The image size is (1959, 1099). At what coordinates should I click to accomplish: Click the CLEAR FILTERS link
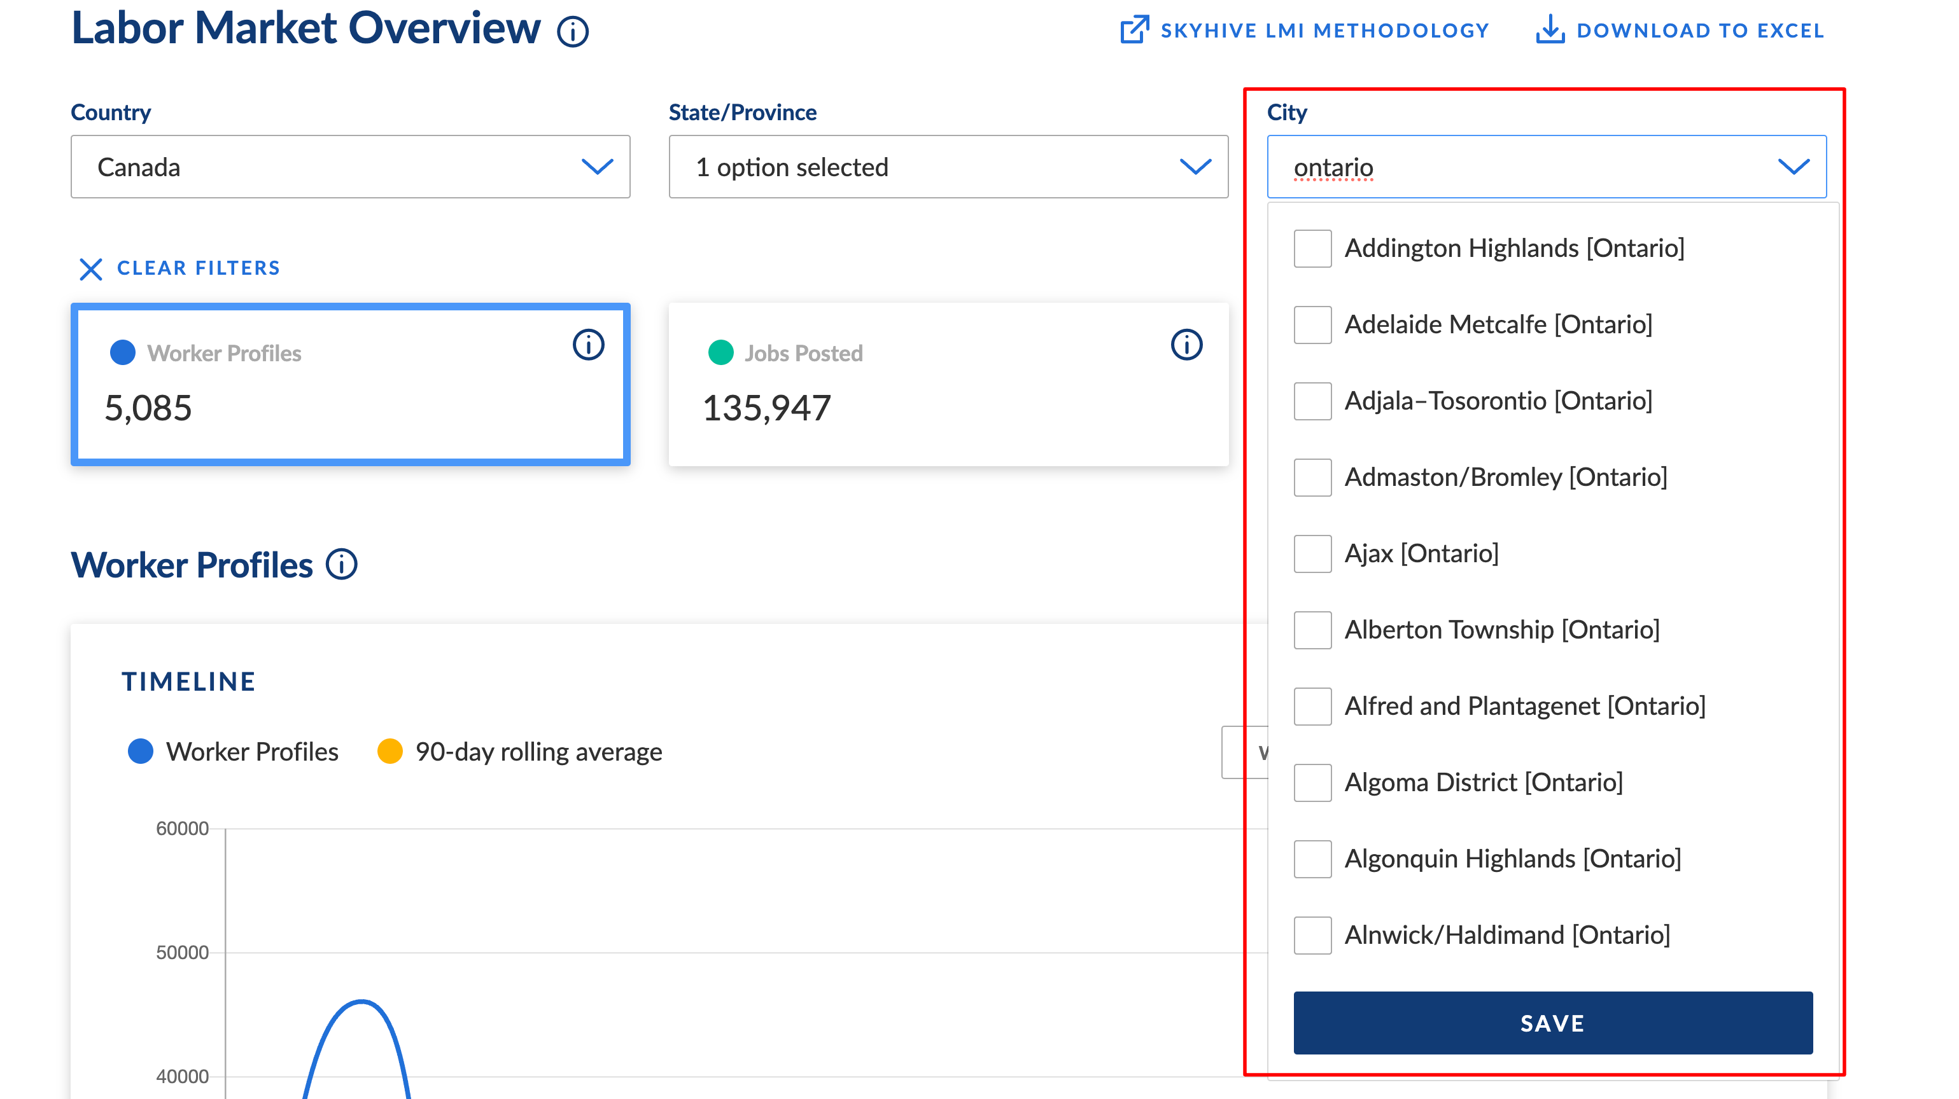(x=180, y=268)
